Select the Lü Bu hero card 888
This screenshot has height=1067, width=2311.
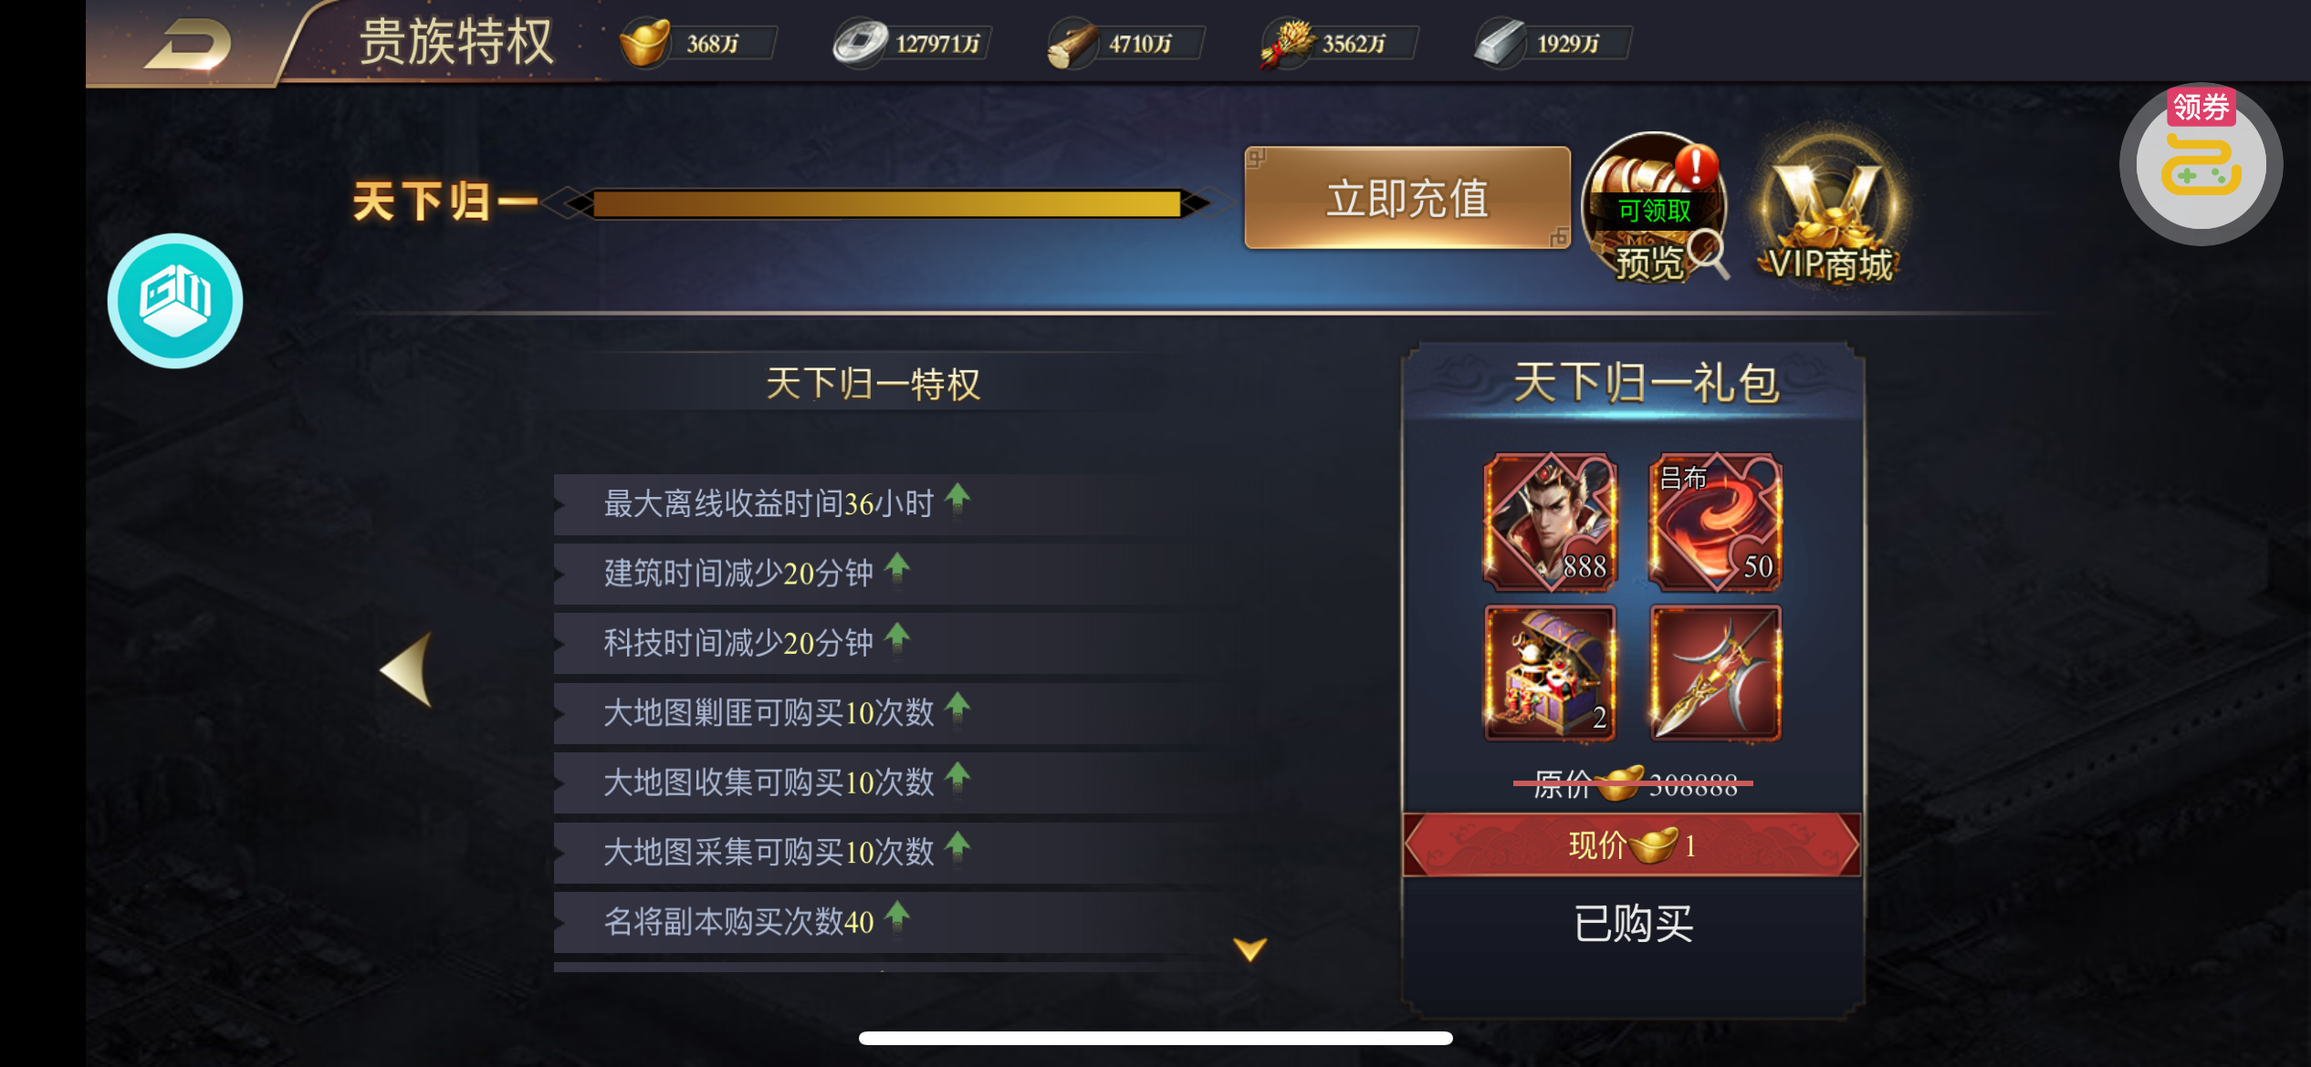(1550, 522)
